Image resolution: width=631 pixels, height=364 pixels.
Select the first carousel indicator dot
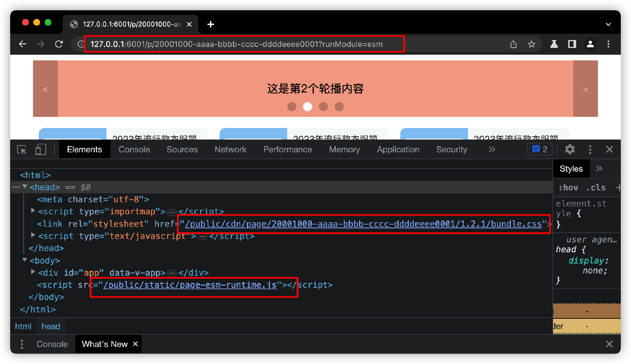click(292, 107)
